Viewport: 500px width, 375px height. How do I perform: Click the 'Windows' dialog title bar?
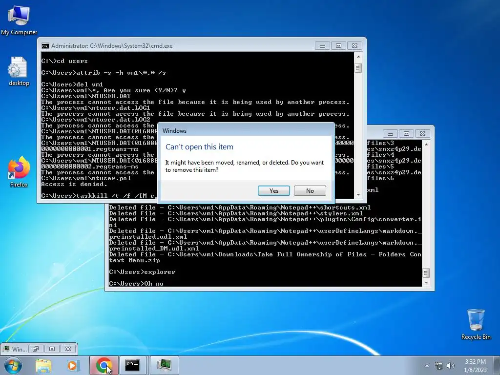(246, 130)
